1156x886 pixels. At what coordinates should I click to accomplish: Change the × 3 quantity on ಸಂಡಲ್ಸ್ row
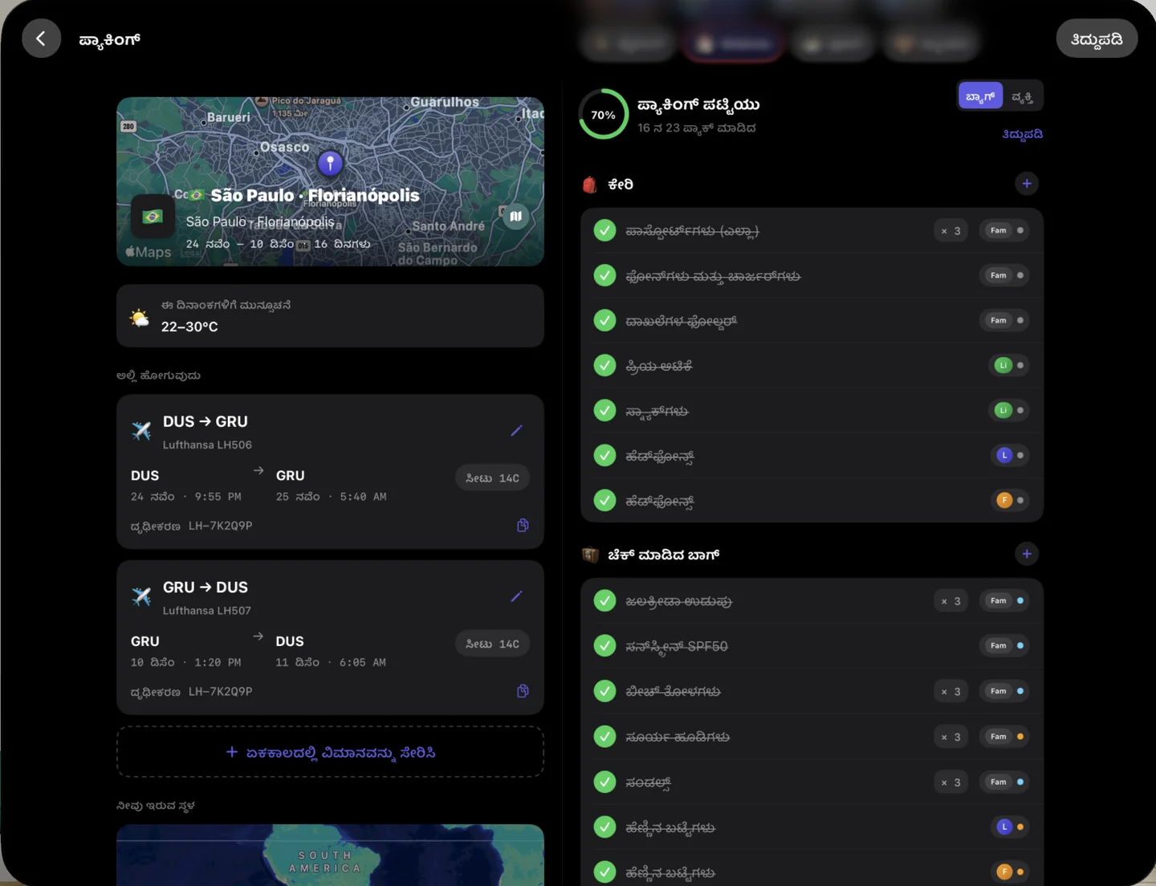(x=951, y=782)
